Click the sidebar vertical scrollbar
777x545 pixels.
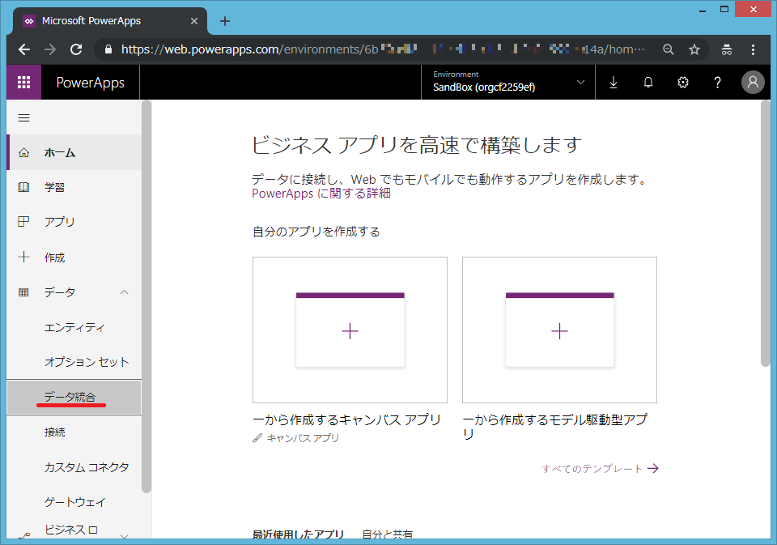(146, 296)
